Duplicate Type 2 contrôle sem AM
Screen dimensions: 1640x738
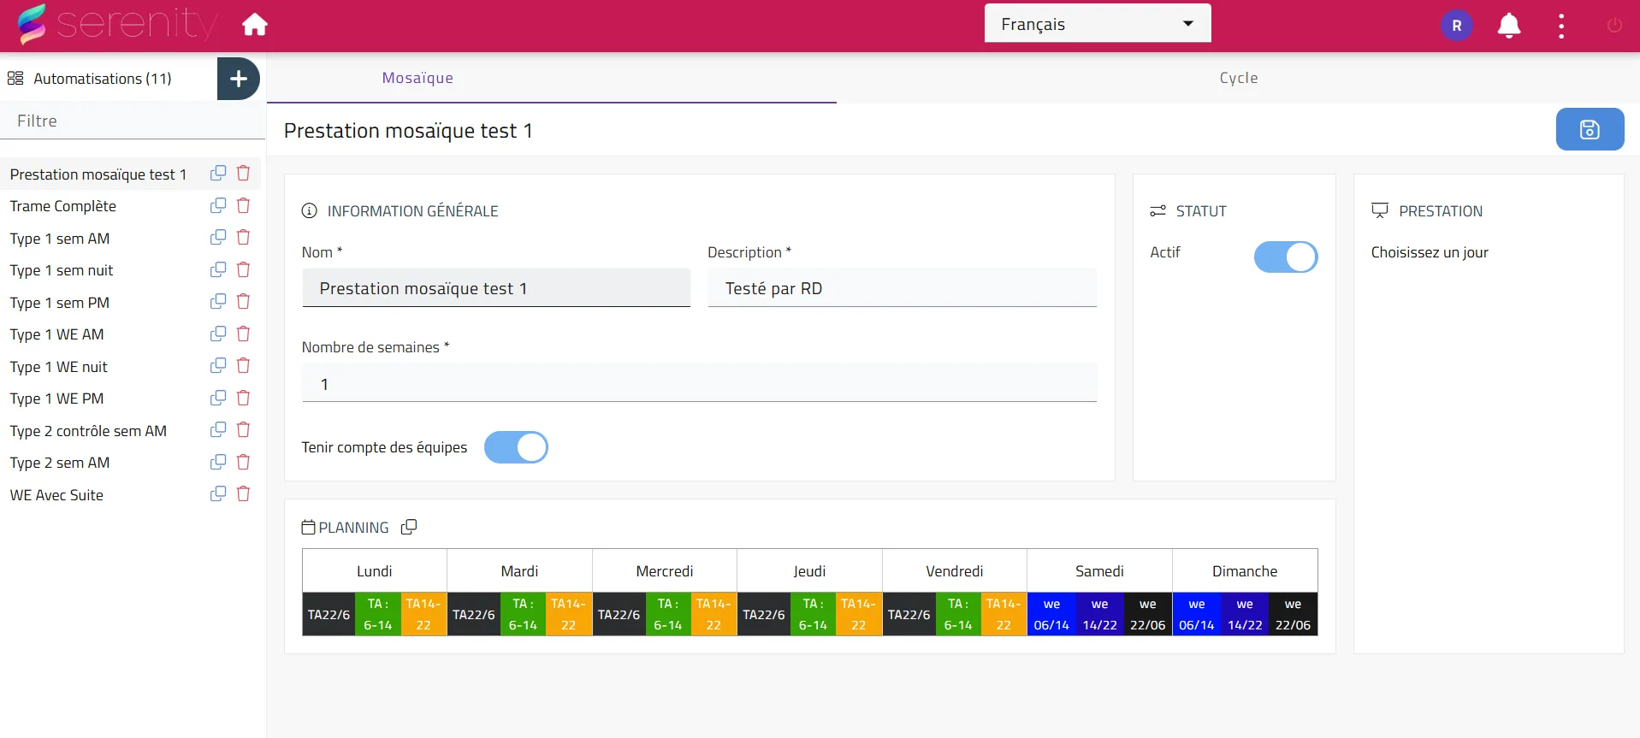point(218,429)
